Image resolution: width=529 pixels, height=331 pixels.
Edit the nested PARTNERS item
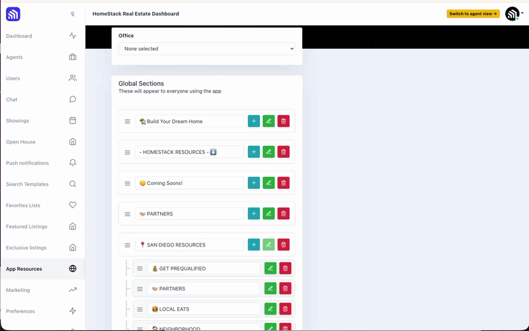(270, 289)
